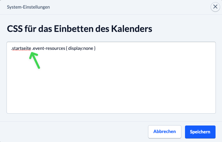Close the System-Einstellungen dialog with X icon

coord(215,7)
